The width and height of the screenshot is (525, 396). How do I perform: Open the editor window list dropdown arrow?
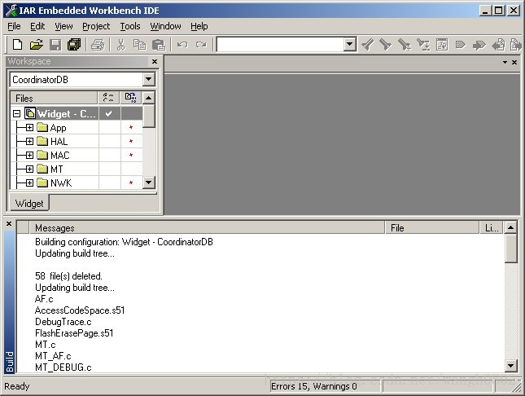pyautogui.click(x=505, y=63)
